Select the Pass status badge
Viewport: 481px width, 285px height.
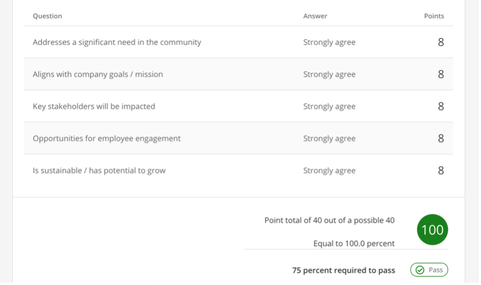tap(429, 270)
